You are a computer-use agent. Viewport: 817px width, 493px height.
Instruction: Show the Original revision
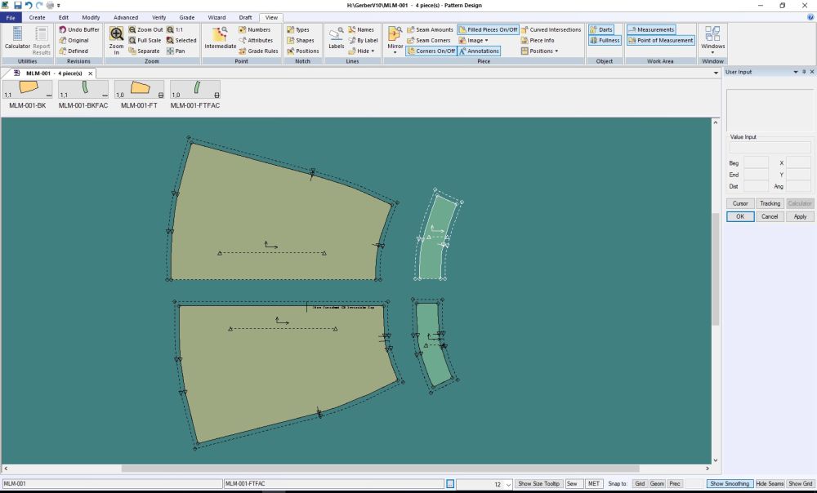pyautogui.click(x=74, y=40)
